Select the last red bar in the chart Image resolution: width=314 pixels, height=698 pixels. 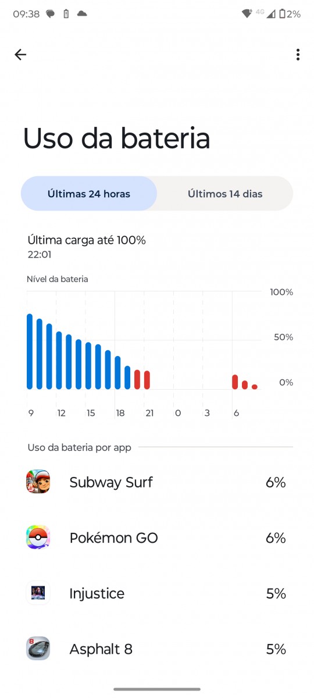(255, 387)
